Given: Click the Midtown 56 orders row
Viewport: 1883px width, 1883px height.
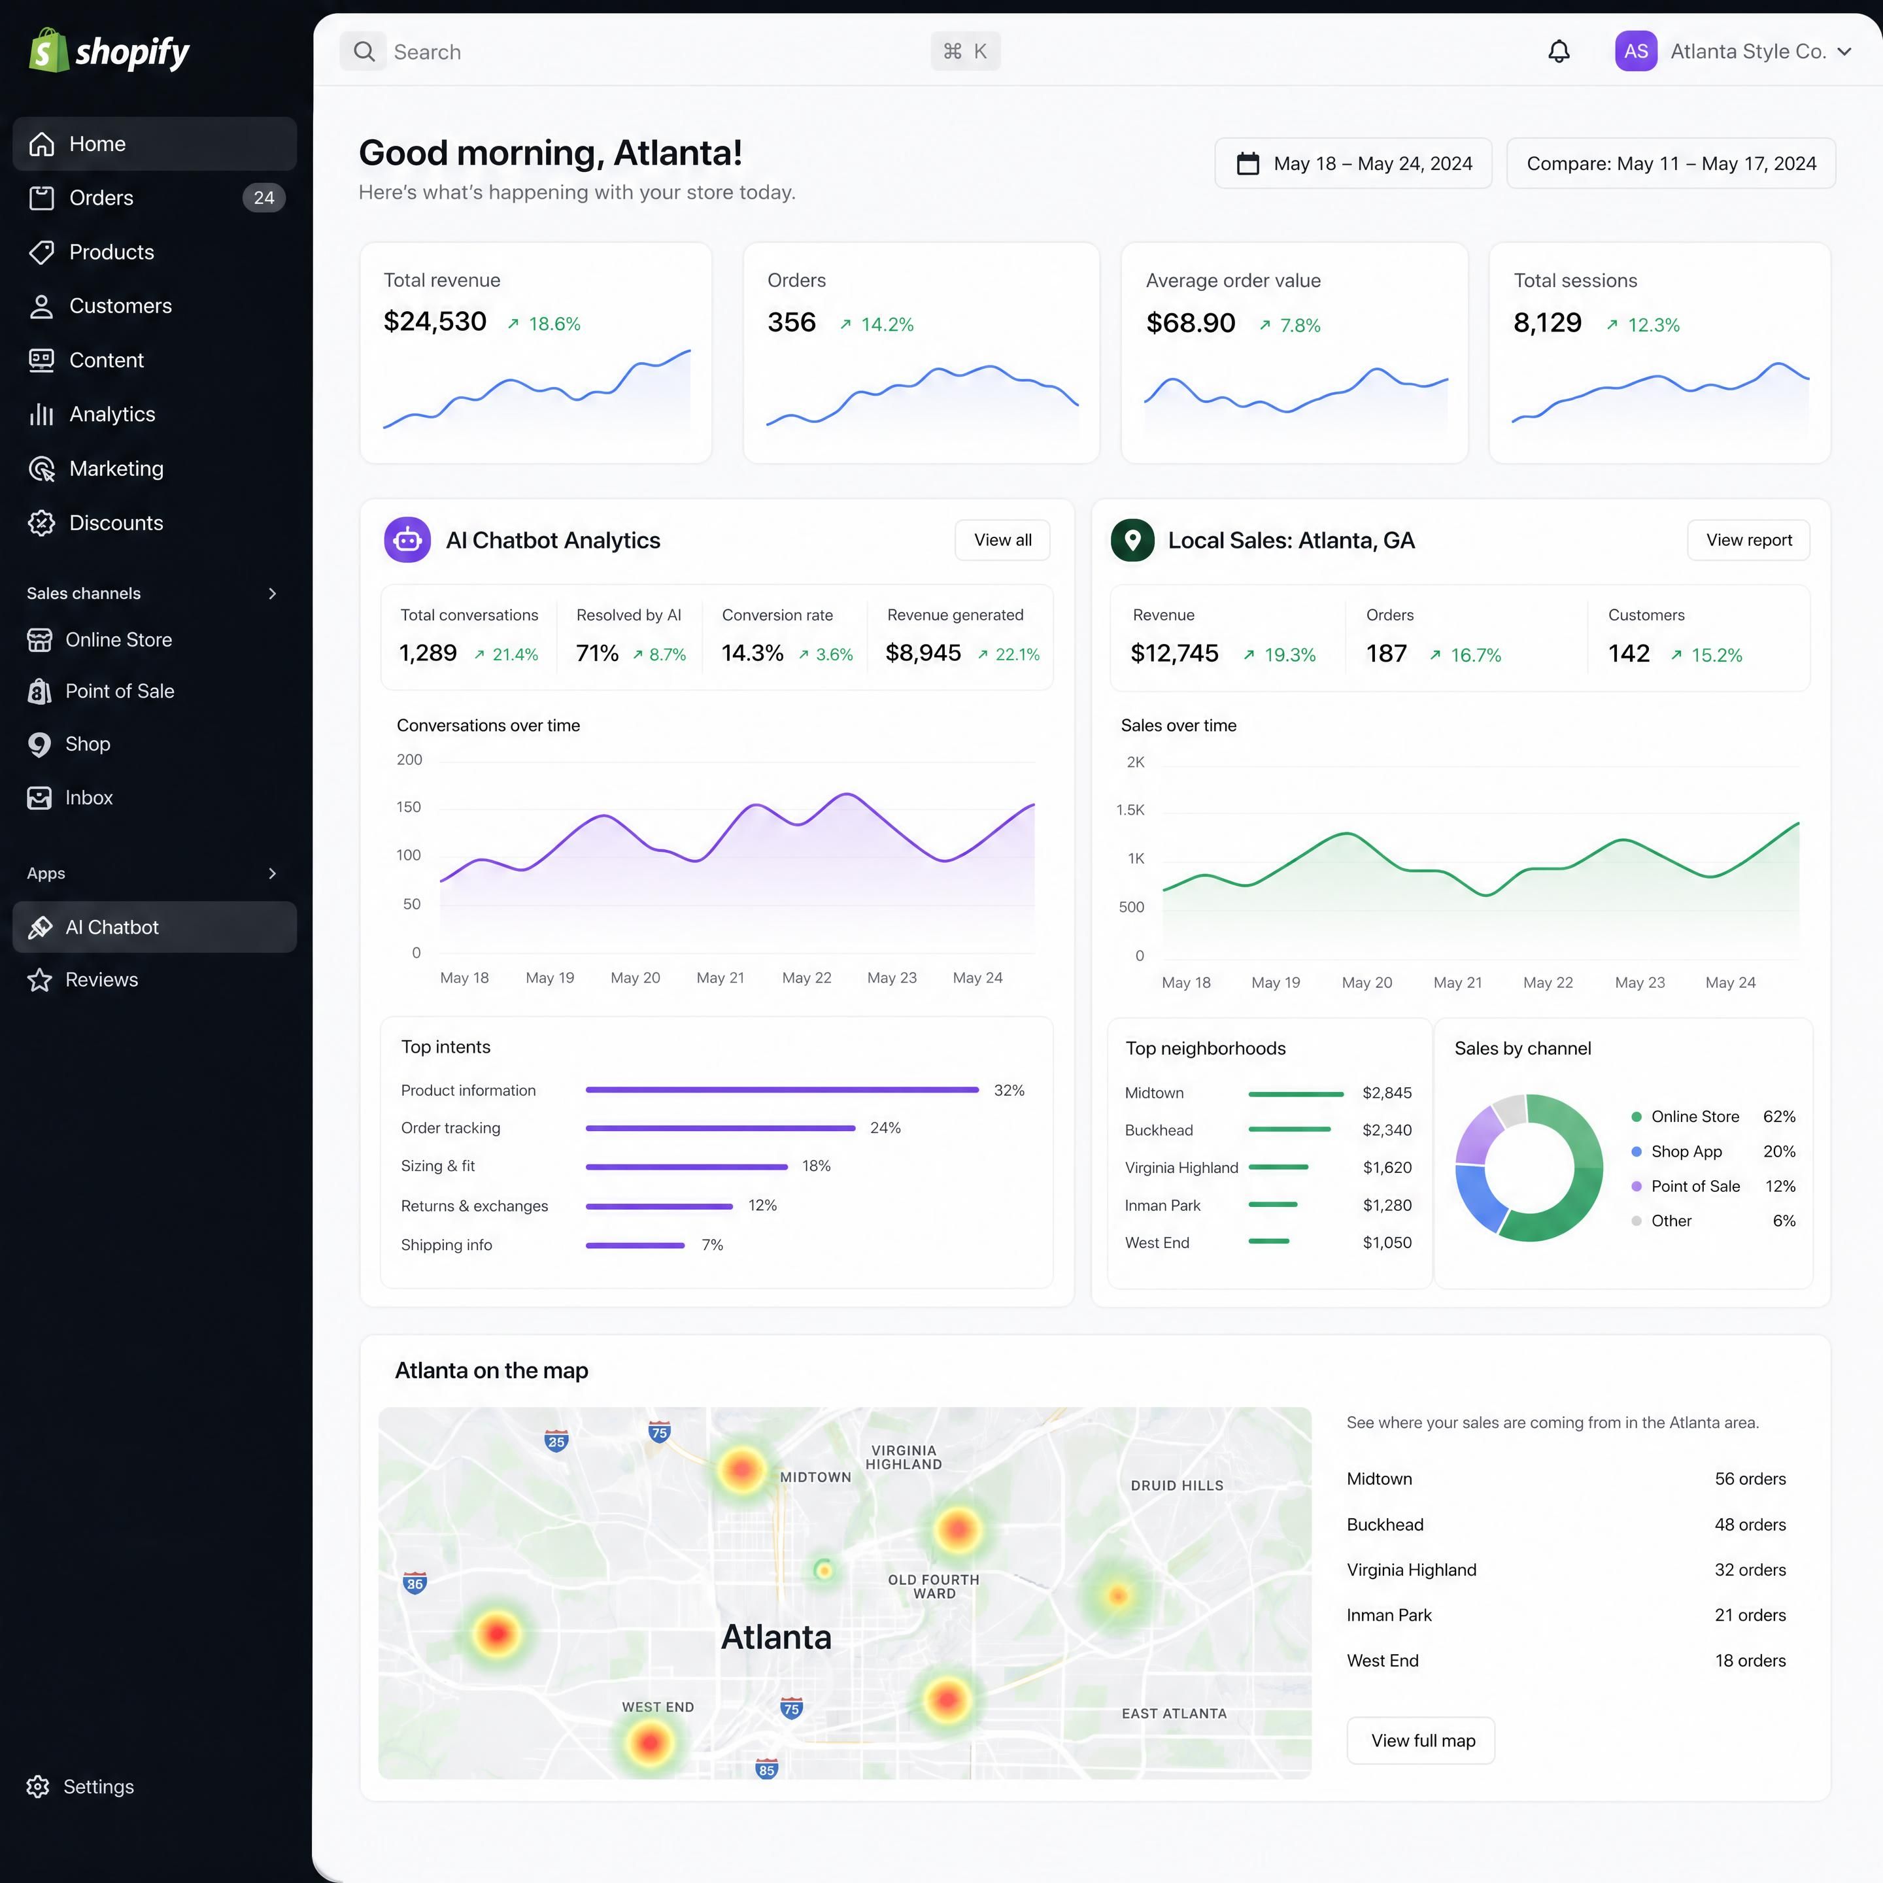Looking at the screenshot, I should 1567,1480.
